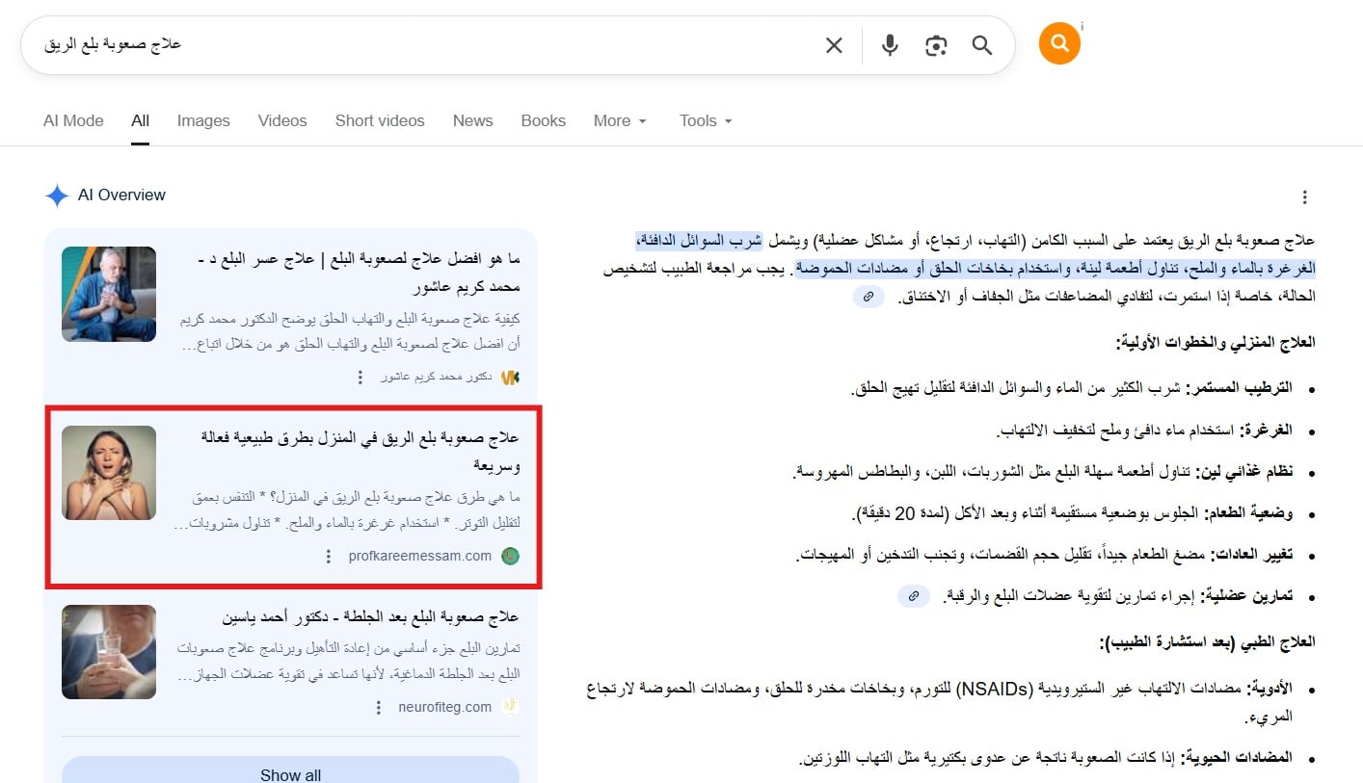Click source link icon after muscle exercises bullet
The width and height of the screenshot is (1363, 783).
pyautogui.click(x=913, y=597)
